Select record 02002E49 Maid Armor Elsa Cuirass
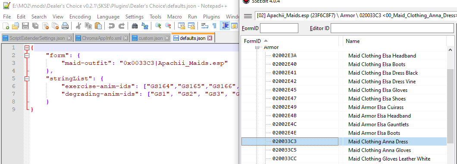 click(x=344, y=107)
